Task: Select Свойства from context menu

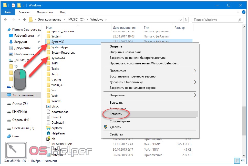Action: (116, 134)
